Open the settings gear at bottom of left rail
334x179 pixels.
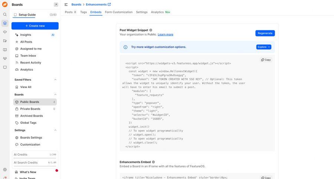5,169
